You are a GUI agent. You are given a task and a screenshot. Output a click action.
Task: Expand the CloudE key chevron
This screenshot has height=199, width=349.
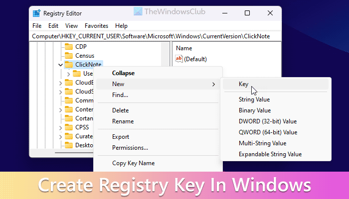point(60,83)
